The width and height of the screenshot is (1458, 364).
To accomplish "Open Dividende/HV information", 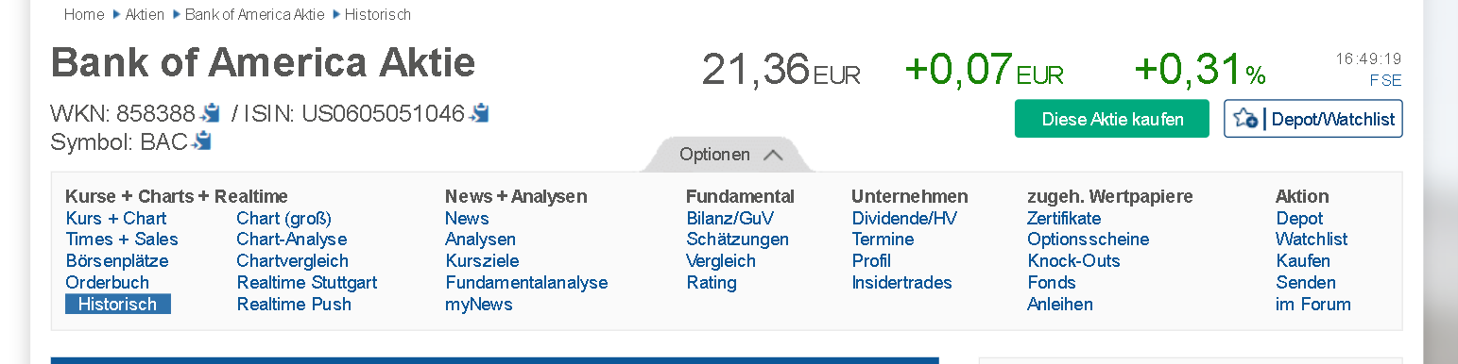I will 904,218.
